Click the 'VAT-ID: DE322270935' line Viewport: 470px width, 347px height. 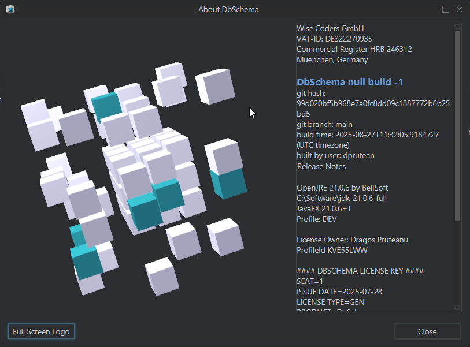tap(334, 39)
